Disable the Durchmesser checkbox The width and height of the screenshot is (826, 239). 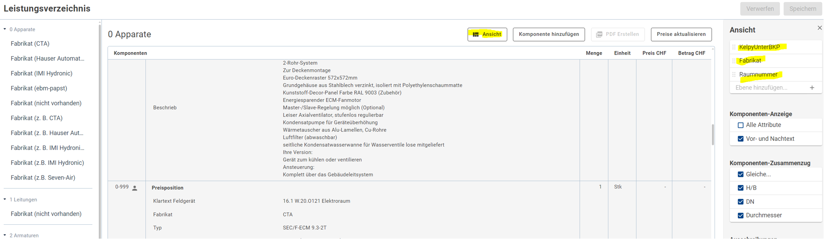point(741,216)
